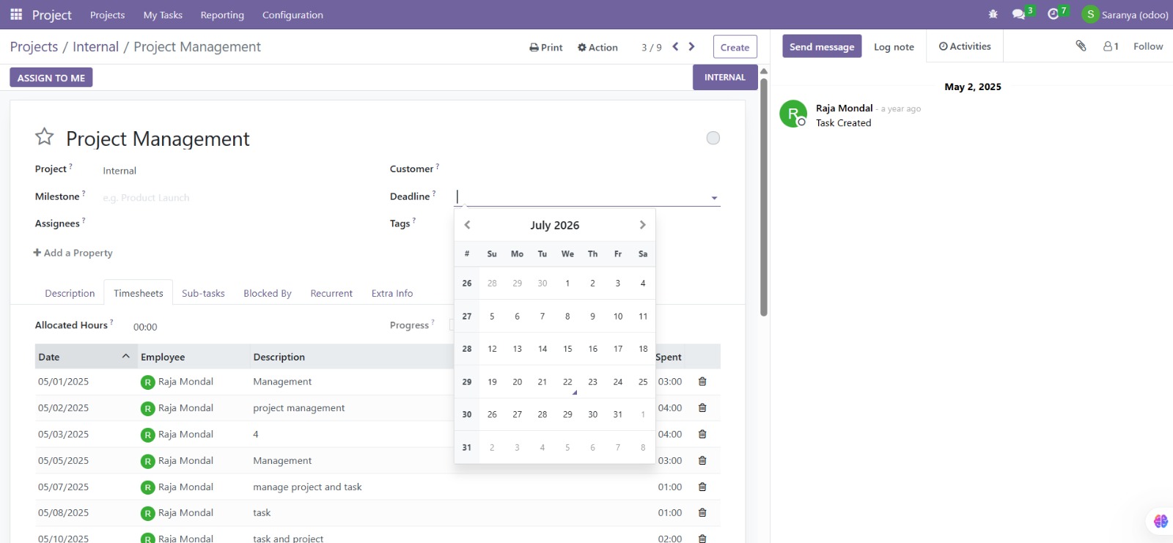Click description 'manage project and task'
Viewport: 1173px width, 543px height.
[x=307, y=487]
